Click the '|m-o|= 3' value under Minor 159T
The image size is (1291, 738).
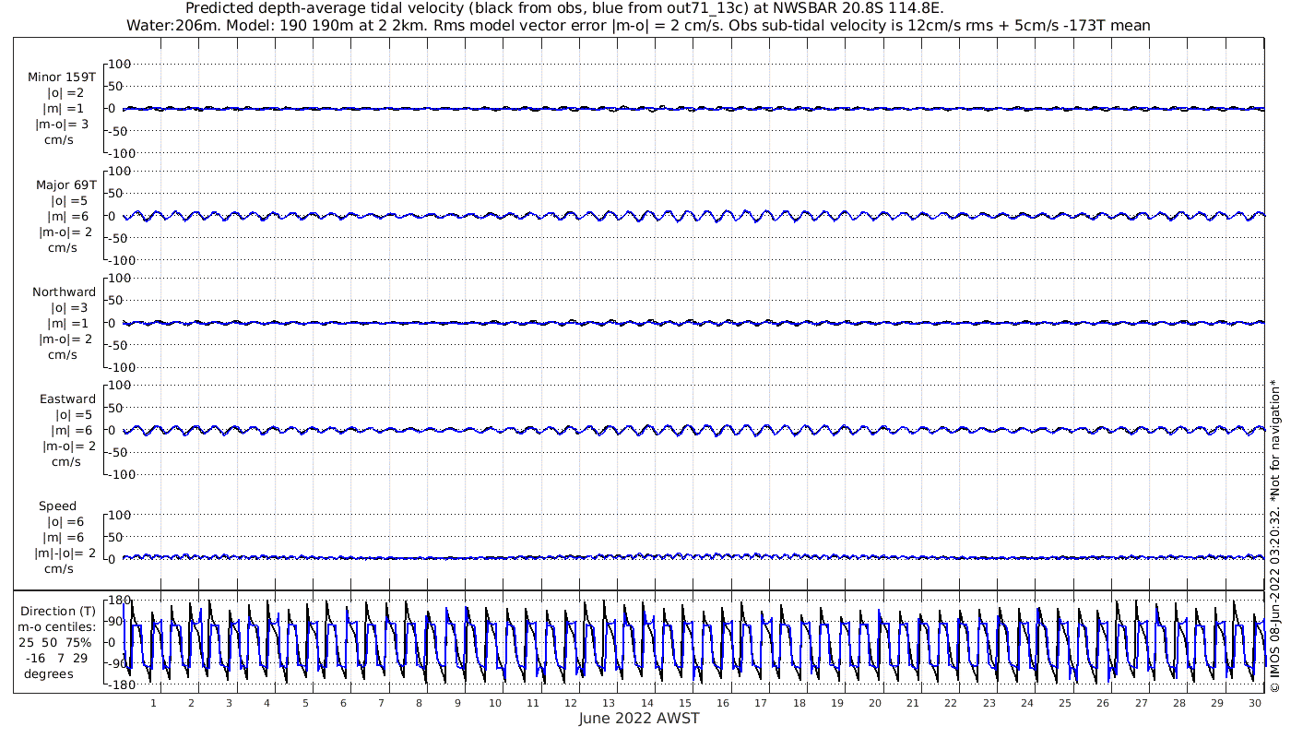tap(62, 125)
